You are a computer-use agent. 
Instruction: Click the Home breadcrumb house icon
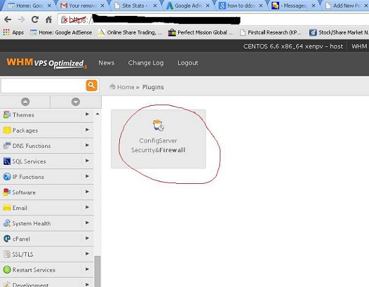coord(113,87)
